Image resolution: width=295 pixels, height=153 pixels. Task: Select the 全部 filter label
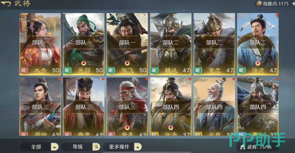[x=36, y=147]
